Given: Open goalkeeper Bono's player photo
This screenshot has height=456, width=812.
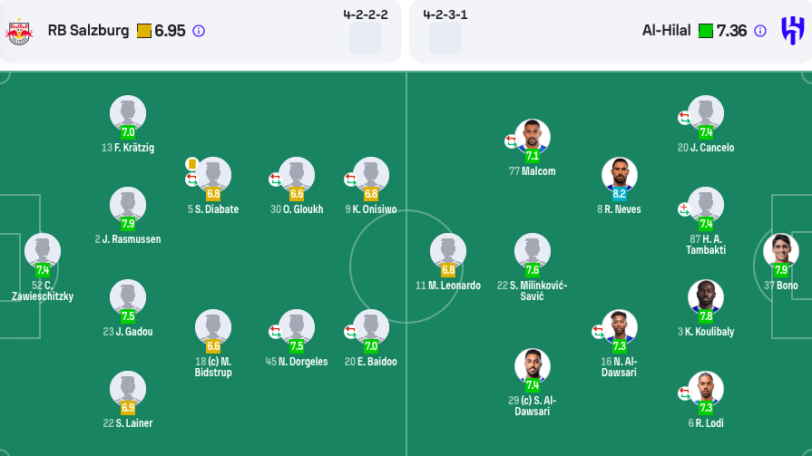Looking at the screenshot, I should [x=779, y=250].
